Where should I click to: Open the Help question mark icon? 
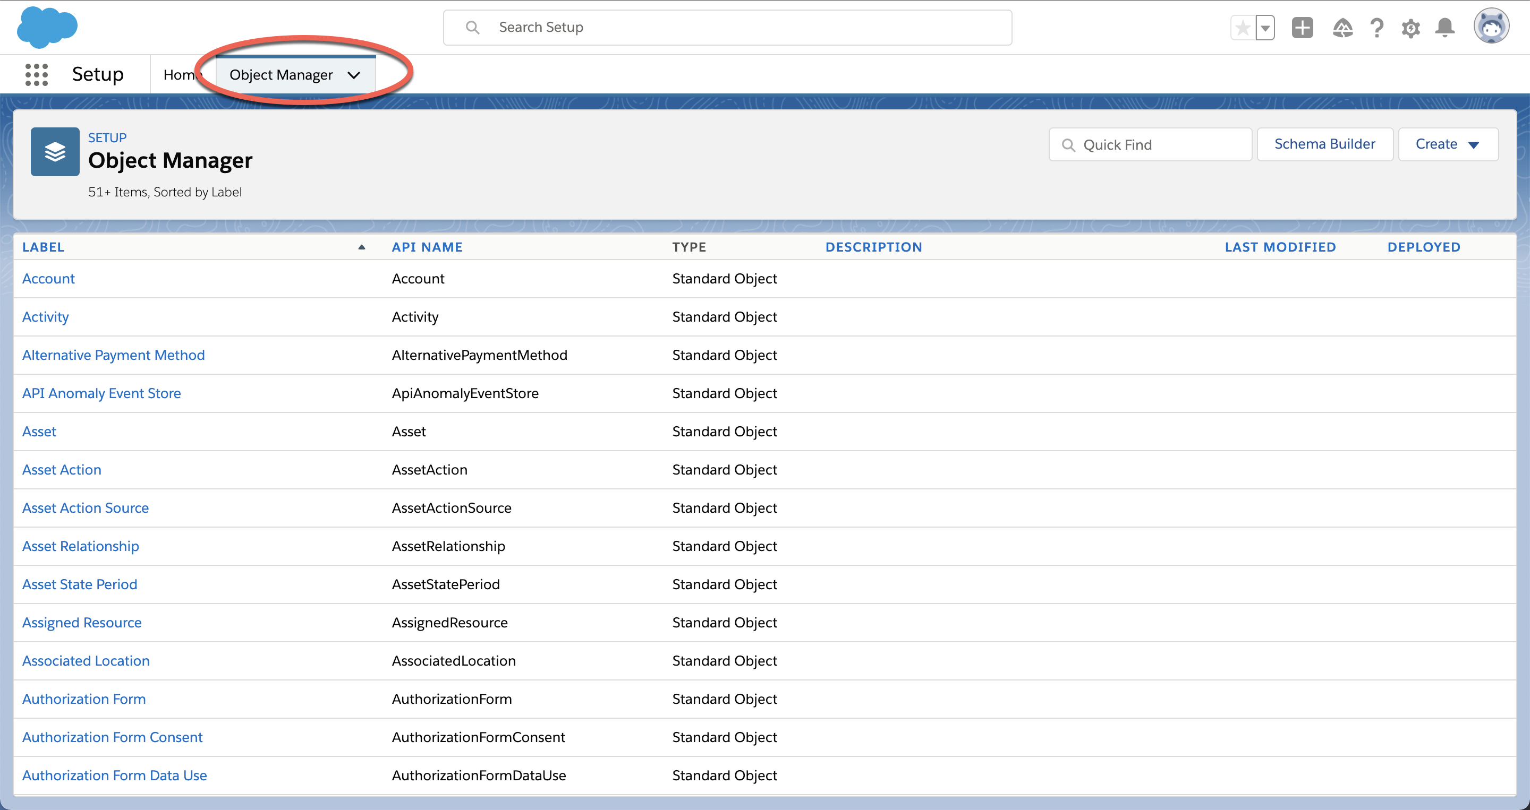pyautogui.click(x=1377, y=28)
